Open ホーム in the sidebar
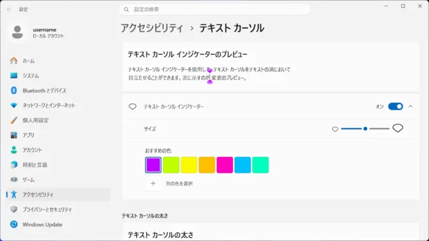 [x=58, y=61]
